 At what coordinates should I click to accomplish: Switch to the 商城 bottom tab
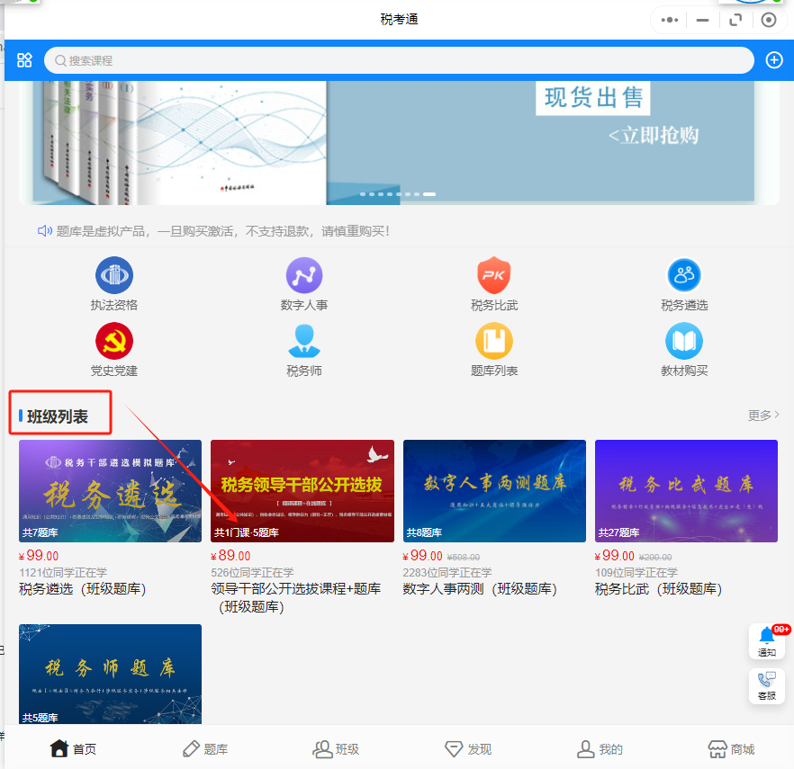coord(731,748)
